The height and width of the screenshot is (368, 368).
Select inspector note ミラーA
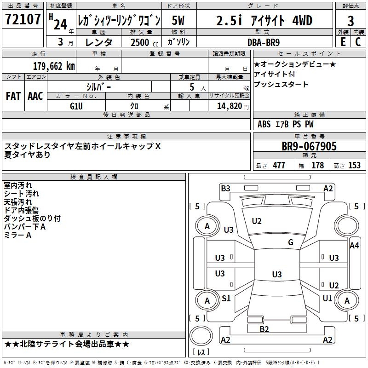[x=17, y=235]
